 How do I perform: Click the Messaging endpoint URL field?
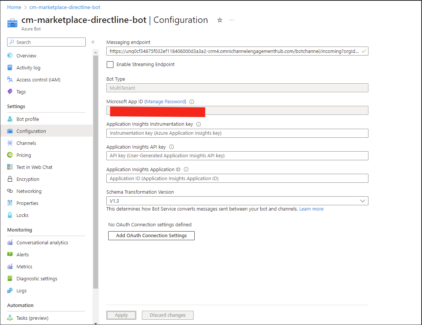pyautogui.click(x=237, y=51)
